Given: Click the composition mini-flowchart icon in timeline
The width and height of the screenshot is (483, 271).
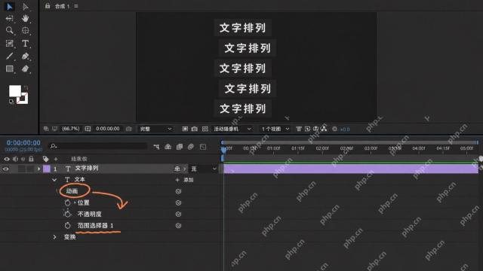Looking at the screenshot, I should click(x=156, y=147).
